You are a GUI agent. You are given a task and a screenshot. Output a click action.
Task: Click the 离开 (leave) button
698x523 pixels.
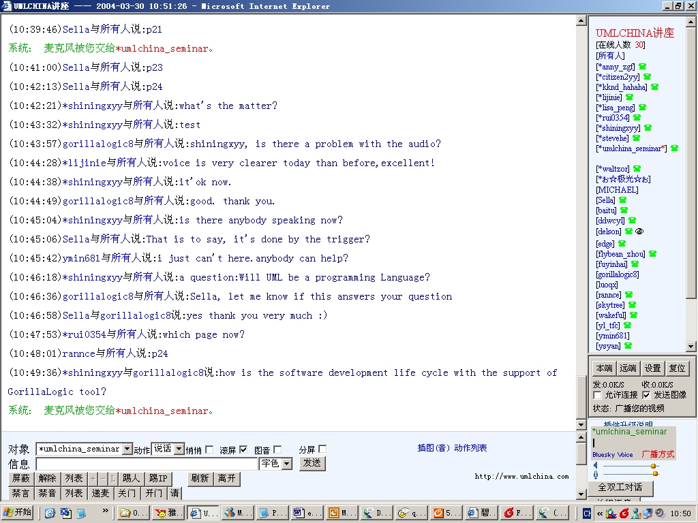(x=227, y=479)
